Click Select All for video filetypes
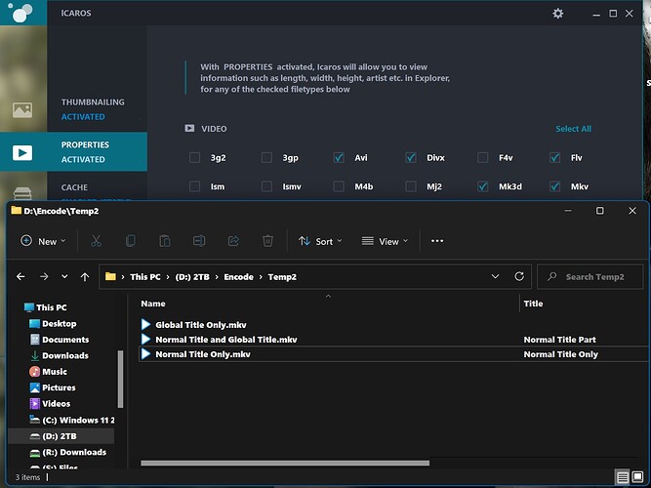Image resolution: width=651 pixels, height=488 pixels. point(573,129)
